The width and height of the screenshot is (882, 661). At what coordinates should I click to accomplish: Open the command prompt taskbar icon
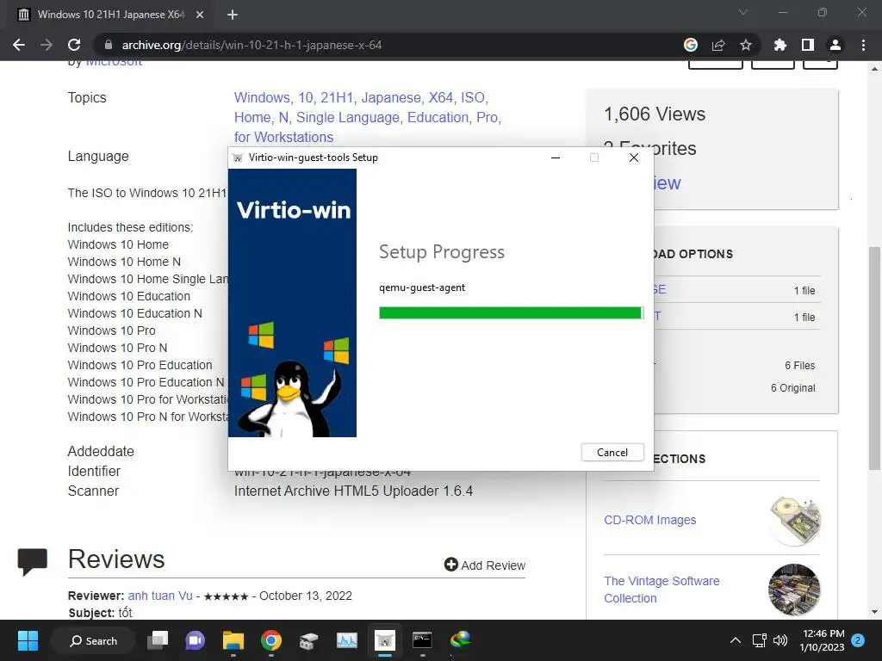422,640
